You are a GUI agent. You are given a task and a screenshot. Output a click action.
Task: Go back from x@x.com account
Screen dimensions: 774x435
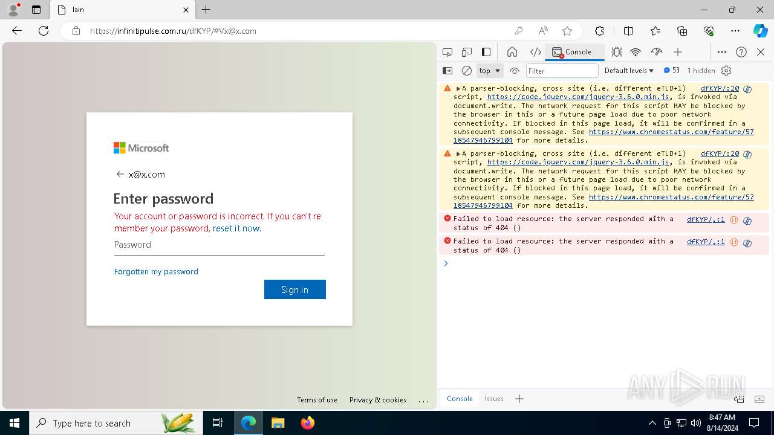(120, 174)
